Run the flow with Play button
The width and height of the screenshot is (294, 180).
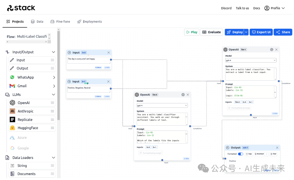(192, 32)
